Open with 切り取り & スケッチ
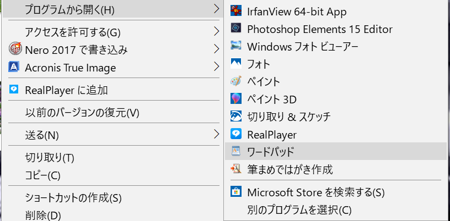Viewport: 450px width, 221px height. click(x=336, y=117)
